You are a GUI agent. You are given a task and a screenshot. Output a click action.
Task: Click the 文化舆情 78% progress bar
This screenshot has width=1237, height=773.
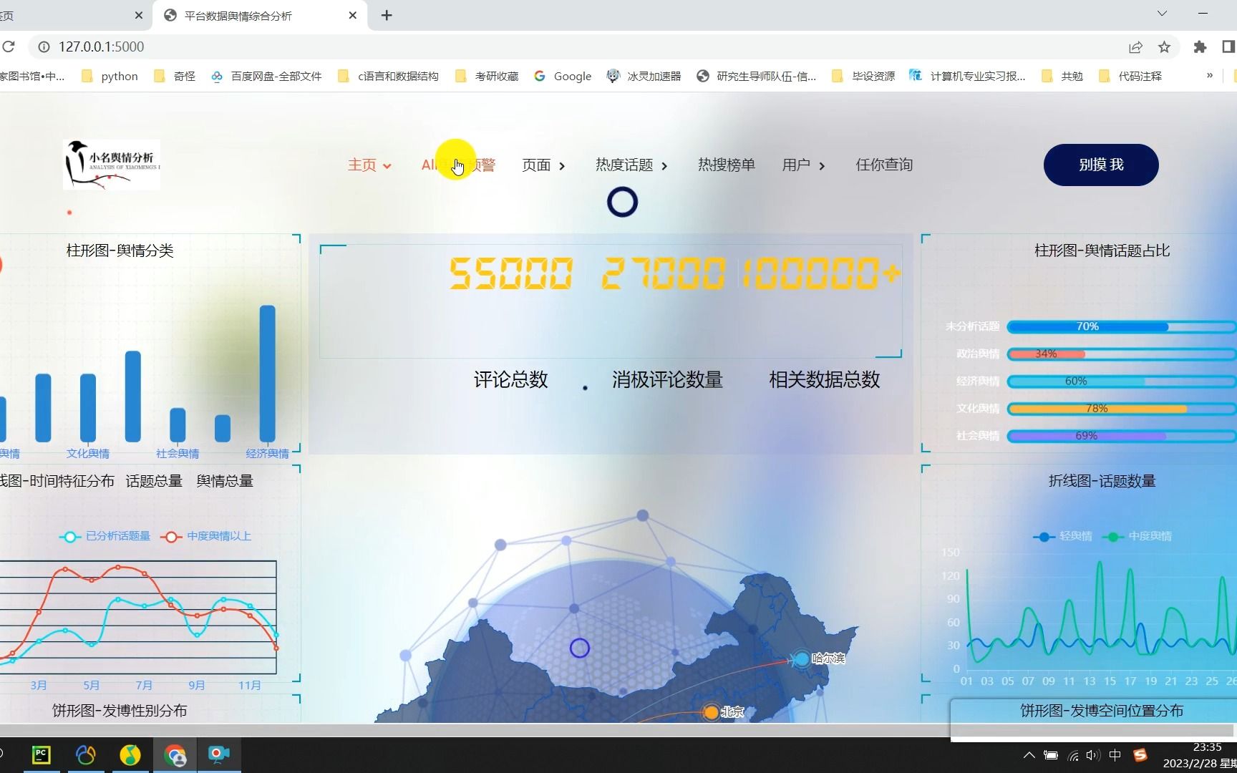coord(1122,409)
